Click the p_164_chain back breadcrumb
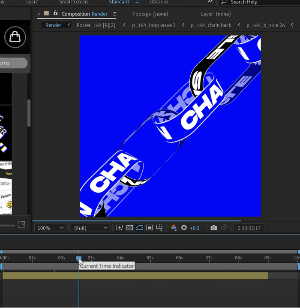300x308 pixels. [x=211, y=25]
